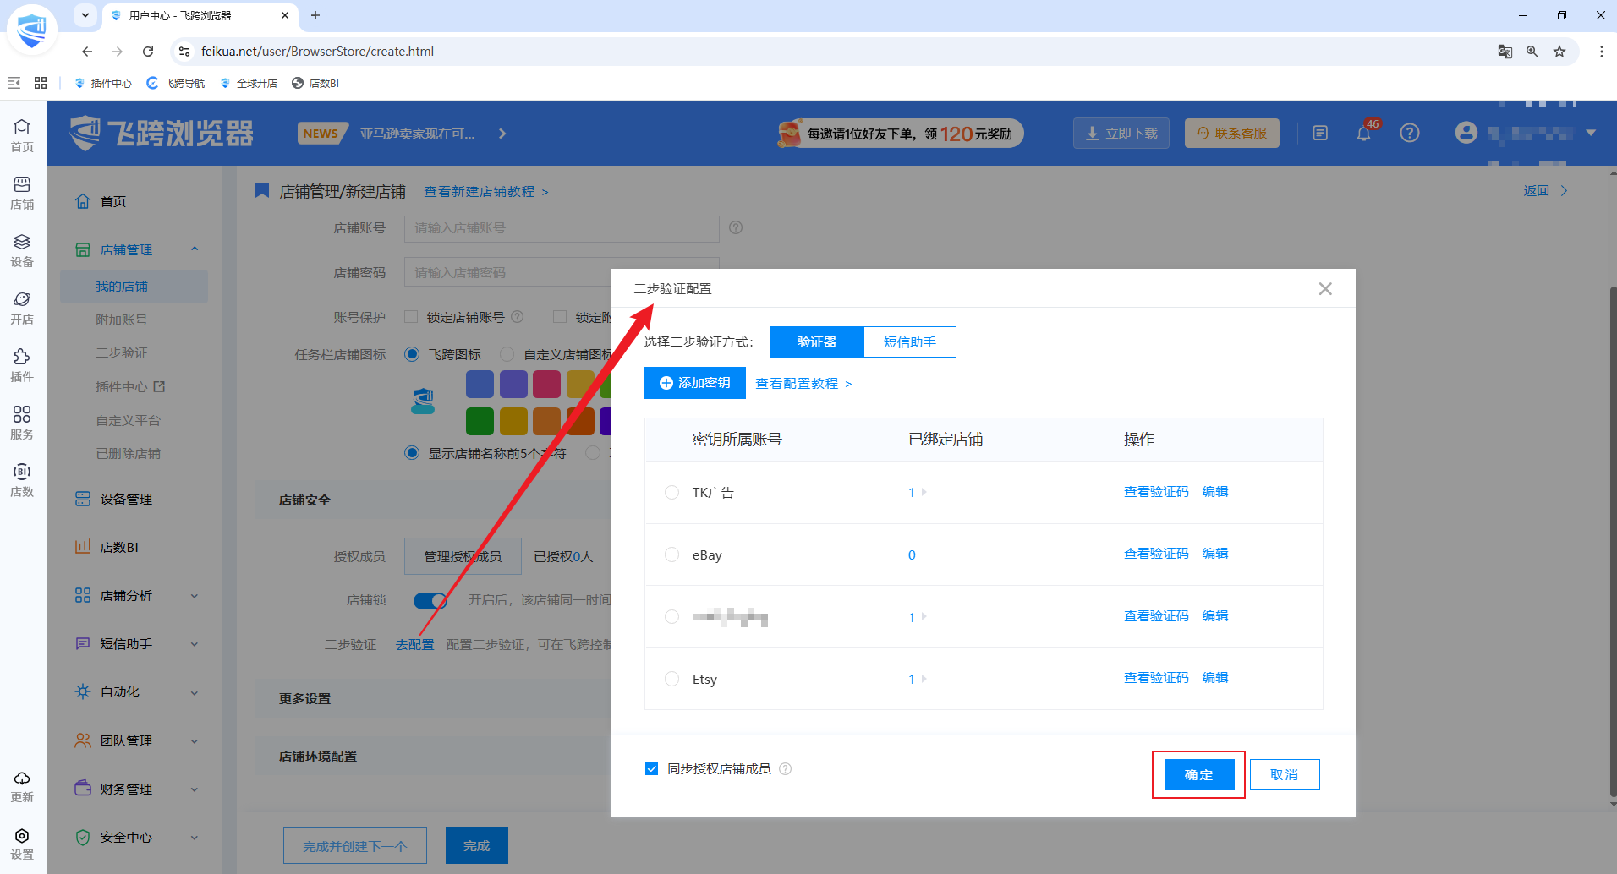This screenshot has height=874, width=1617.
Task: Open the 开店 rocket icon in left rail
Action: 22,308
